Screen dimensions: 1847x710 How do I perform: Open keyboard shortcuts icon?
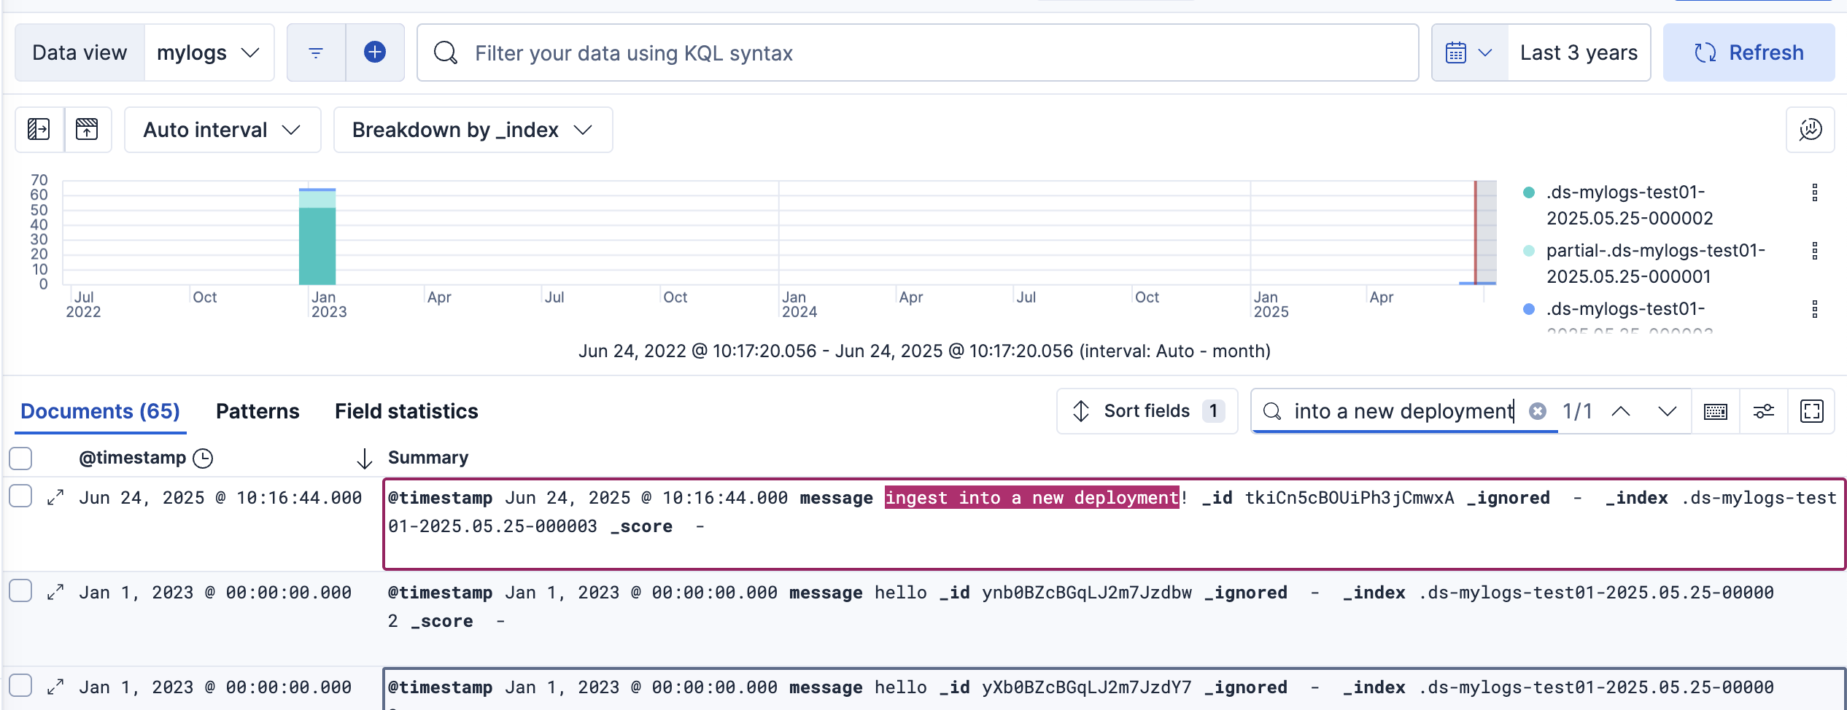pyautogui.click(x=1716, y=411)
